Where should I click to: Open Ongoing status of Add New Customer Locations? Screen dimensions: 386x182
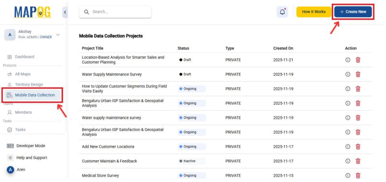click(192, 147)
